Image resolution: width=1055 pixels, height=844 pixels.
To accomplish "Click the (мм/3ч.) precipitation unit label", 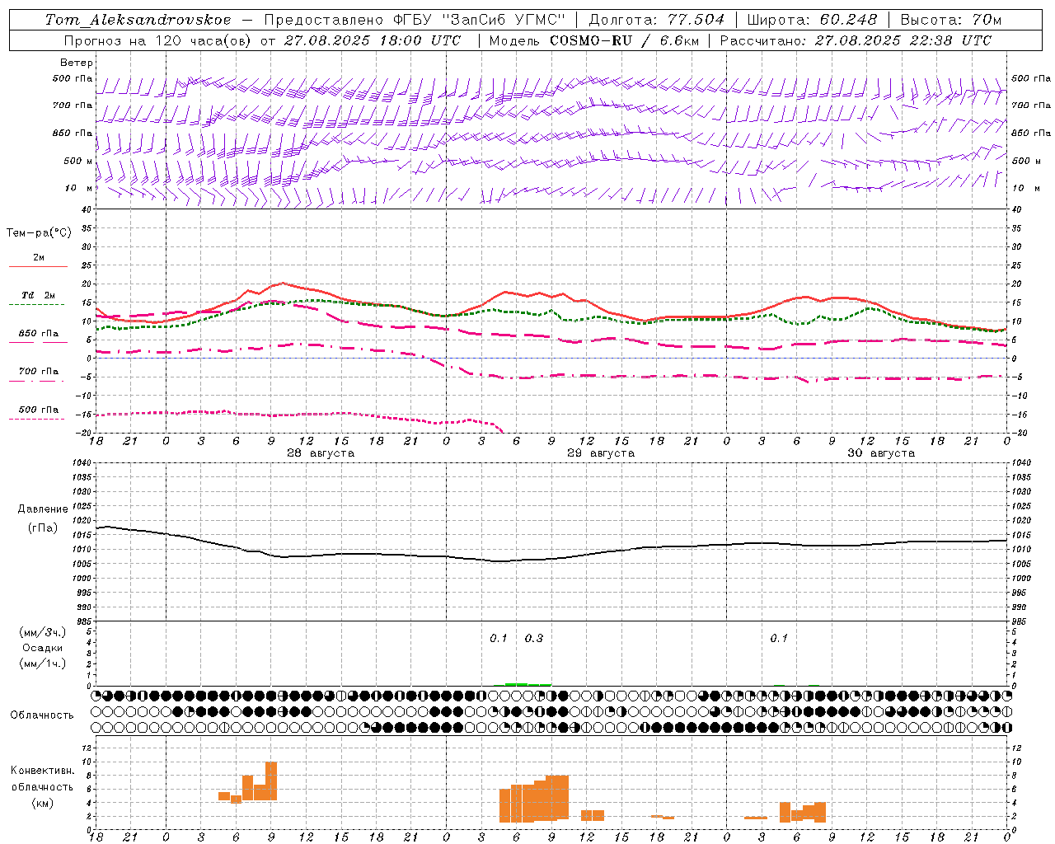I will [x=43, y=632].
